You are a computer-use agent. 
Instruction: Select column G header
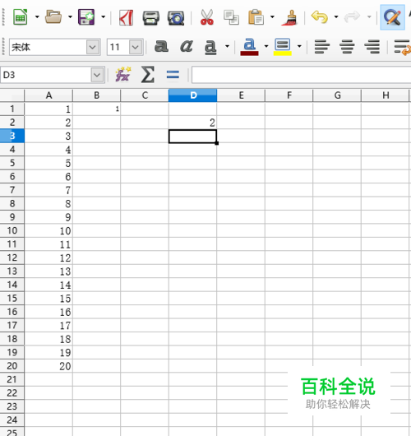tap(337, 95)
